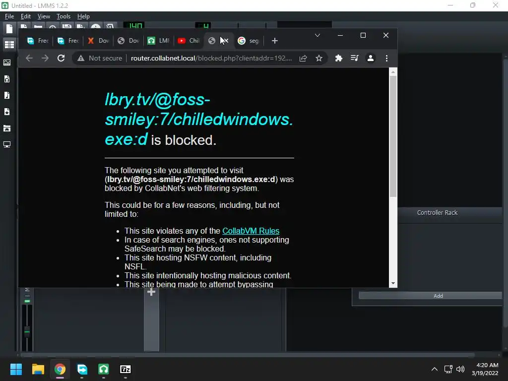Open the My Presets sidebar tab
508x381 pixels.
pyautogui.click(x=7, y=112)
